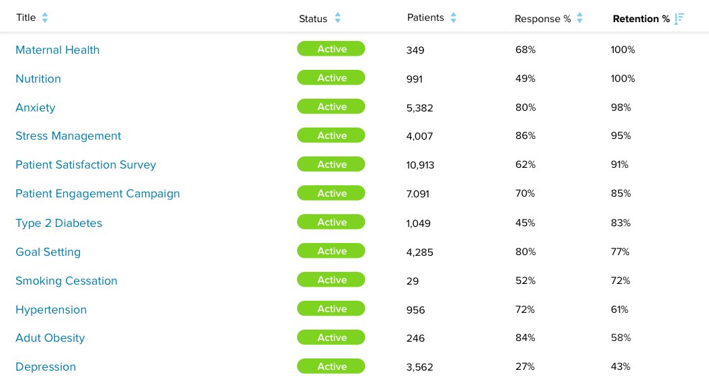Open the Goal Setting program
This screenshot has width=709, height=386.
pyautogui.click(x=48, y=252)
